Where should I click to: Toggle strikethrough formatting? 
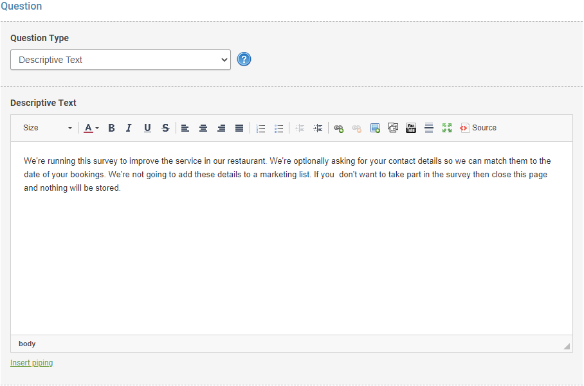tap(165, 128)
